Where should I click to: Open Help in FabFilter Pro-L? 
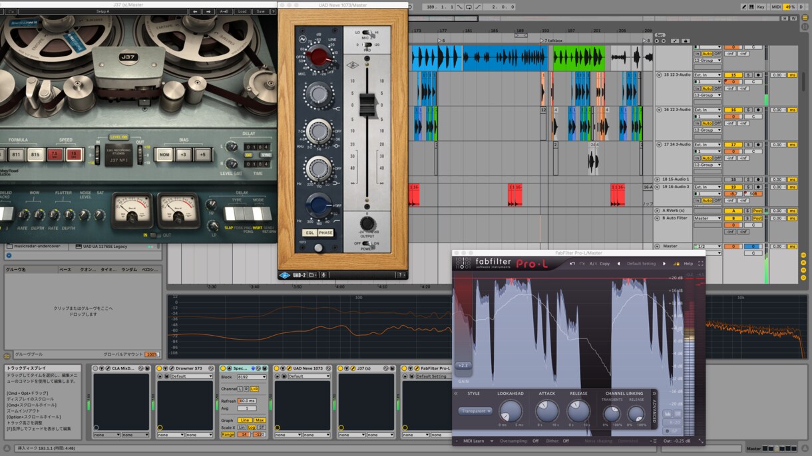tap(688, 264)
